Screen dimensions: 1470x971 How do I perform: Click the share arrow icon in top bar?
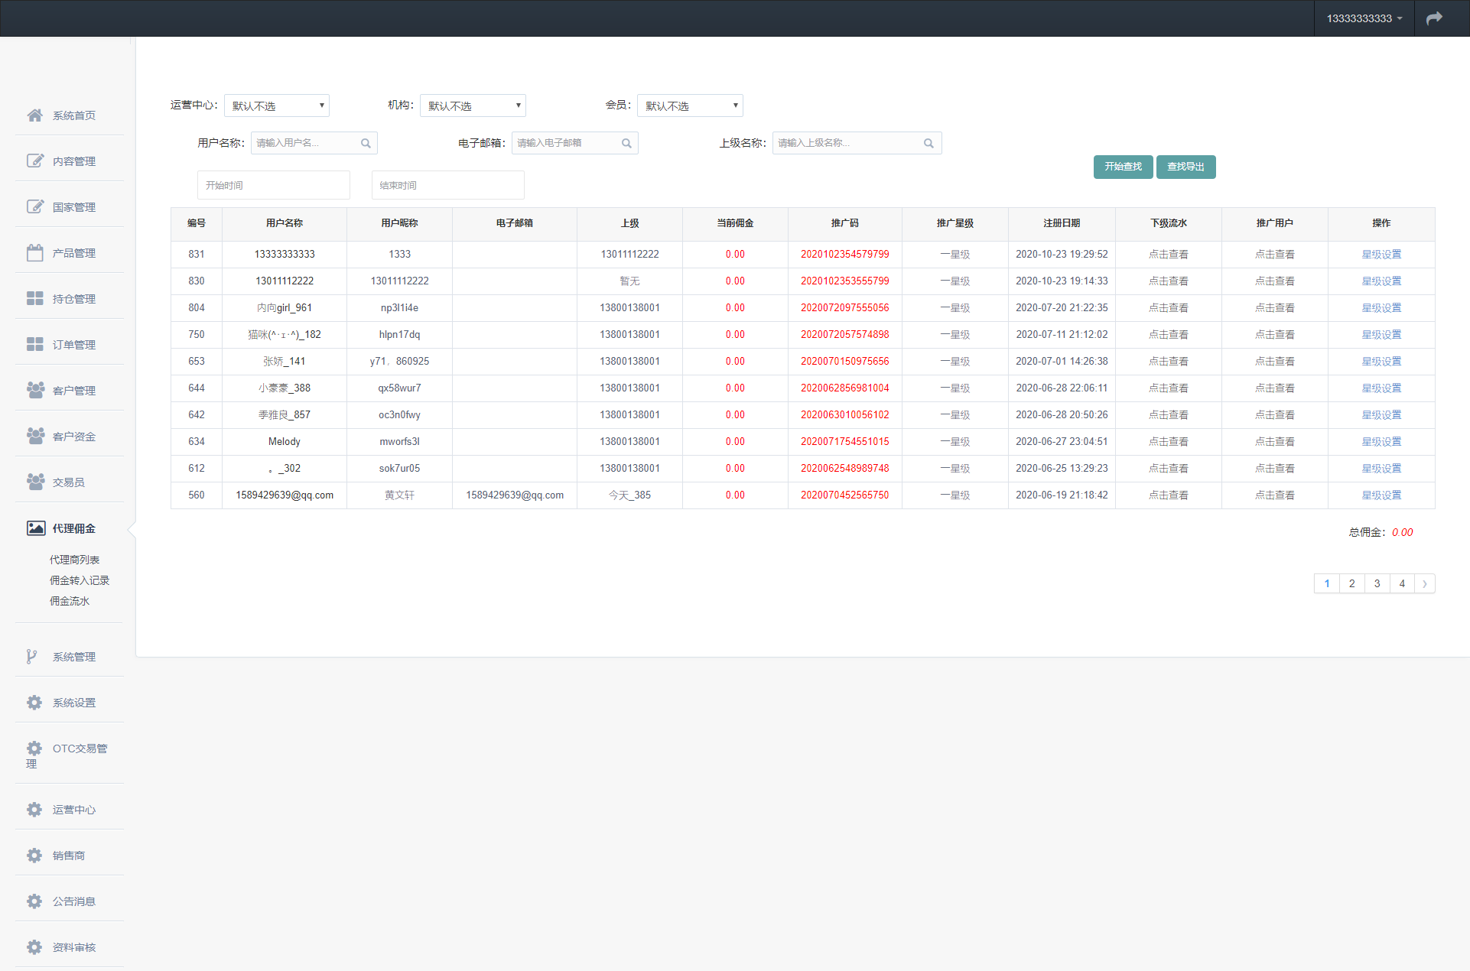1434,18
